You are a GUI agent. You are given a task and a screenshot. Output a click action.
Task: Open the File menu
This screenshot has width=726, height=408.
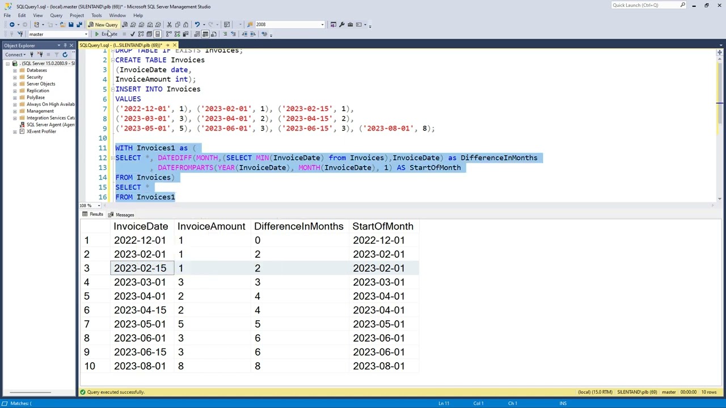7,15
